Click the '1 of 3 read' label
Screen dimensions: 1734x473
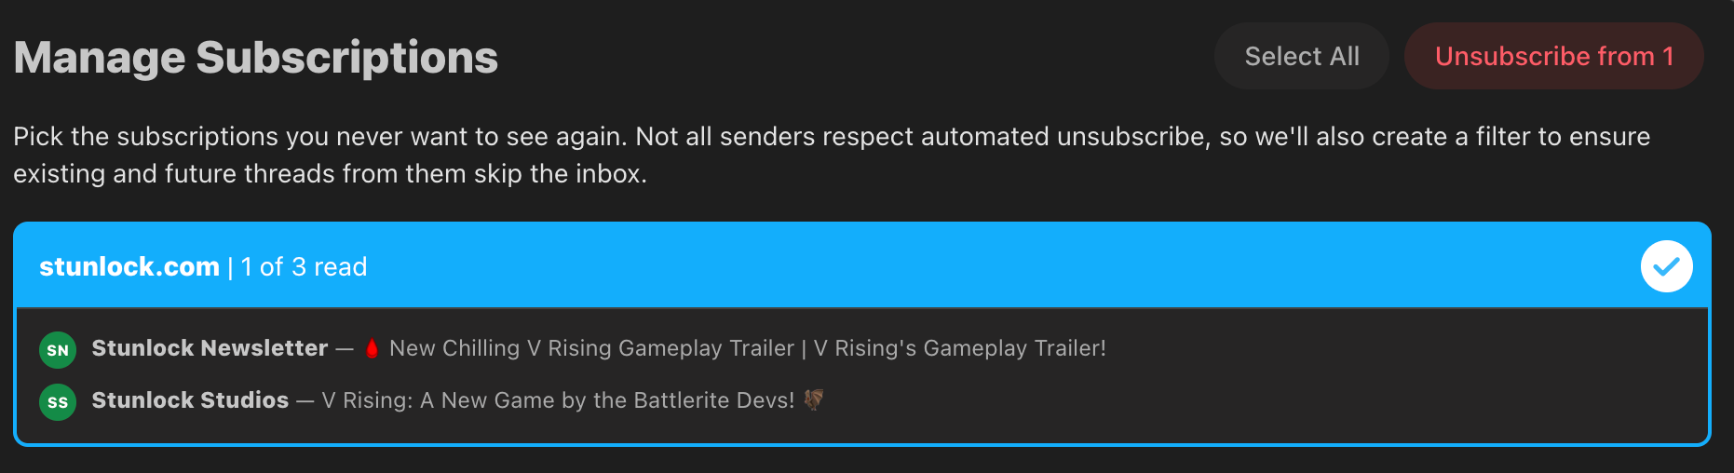tap(304, 267)
